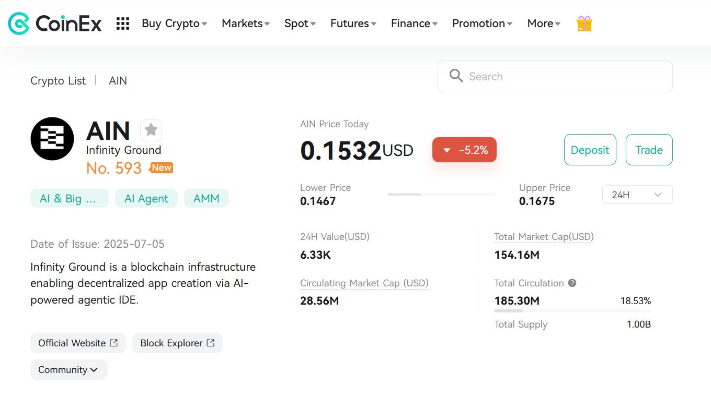Click the 24H Value(USD) label
This screenshot has height=398, width=711.
(x=335, y=236)
